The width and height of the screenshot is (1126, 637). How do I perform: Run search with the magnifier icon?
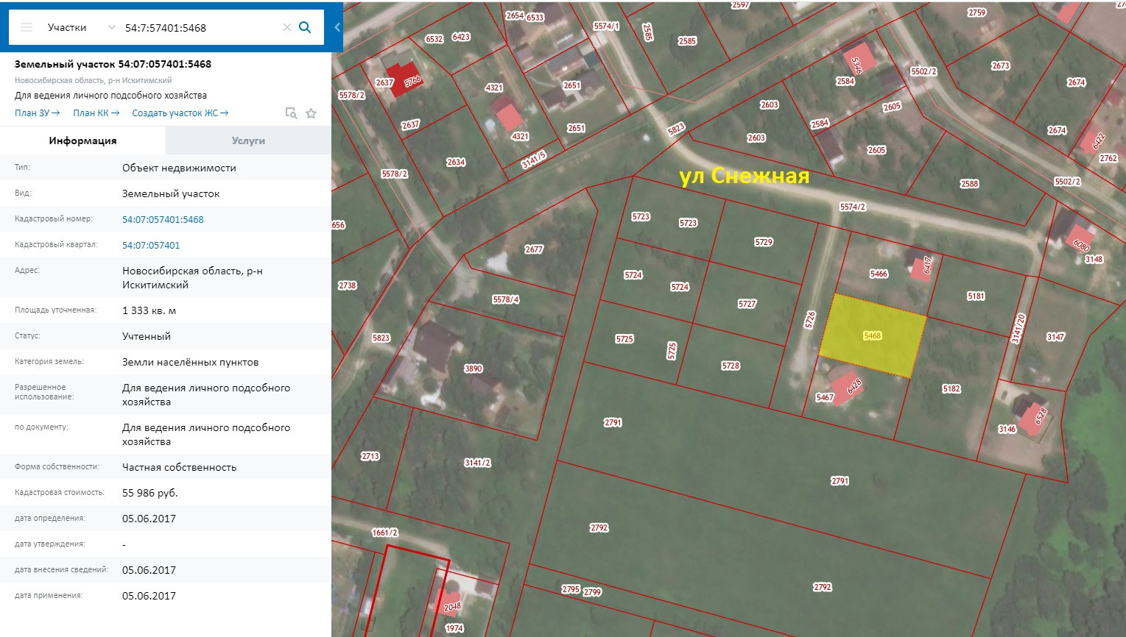coord(305,27)
